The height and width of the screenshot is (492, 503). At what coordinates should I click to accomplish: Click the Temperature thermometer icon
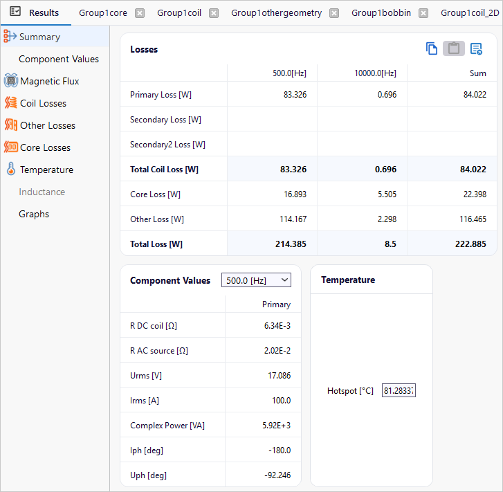point(11,169)
